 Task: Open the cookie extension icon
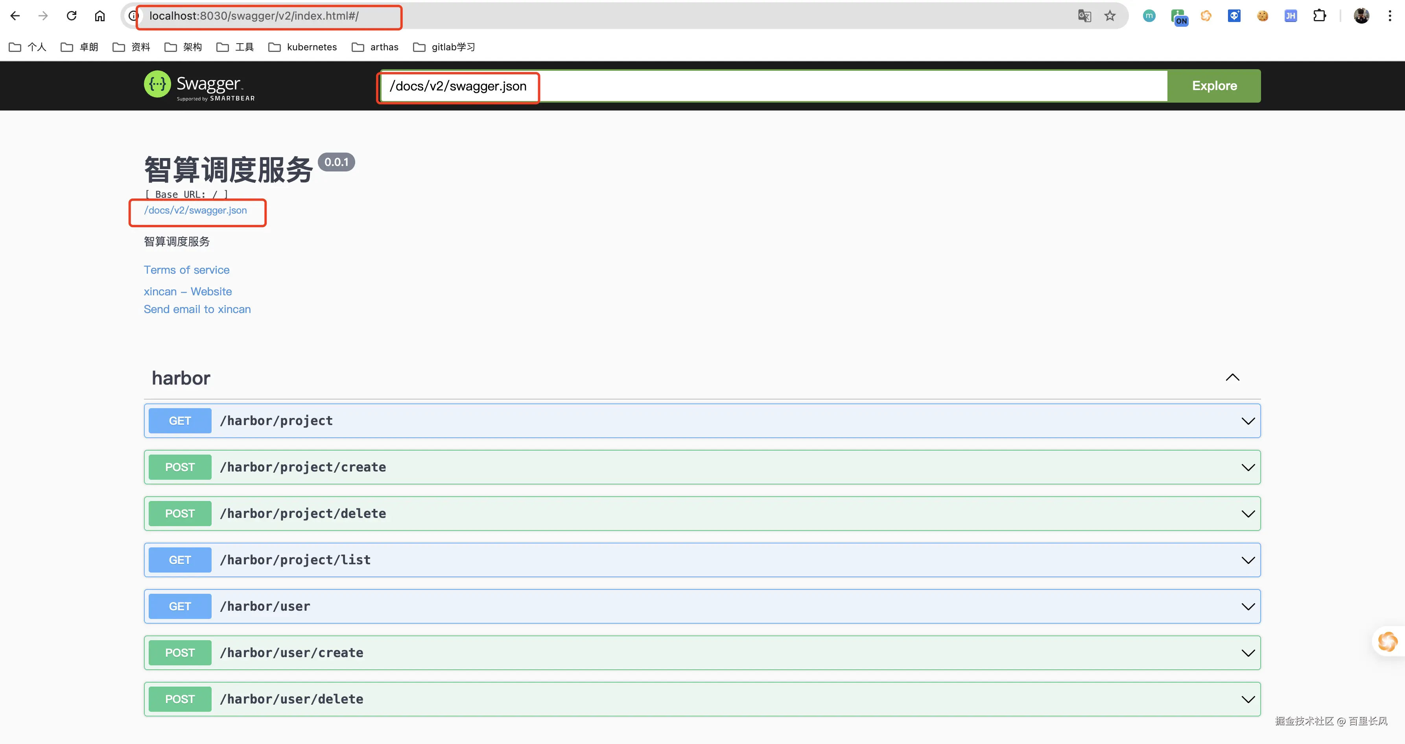point(1263,16)
